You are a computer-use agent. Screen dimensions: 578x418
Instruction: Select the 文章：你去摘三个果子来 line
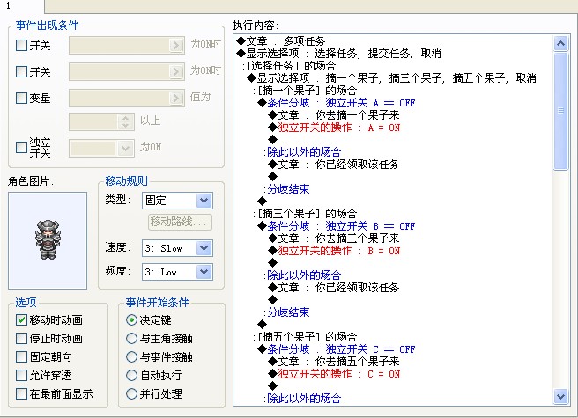pyautogui.click(x=334, y=238)
